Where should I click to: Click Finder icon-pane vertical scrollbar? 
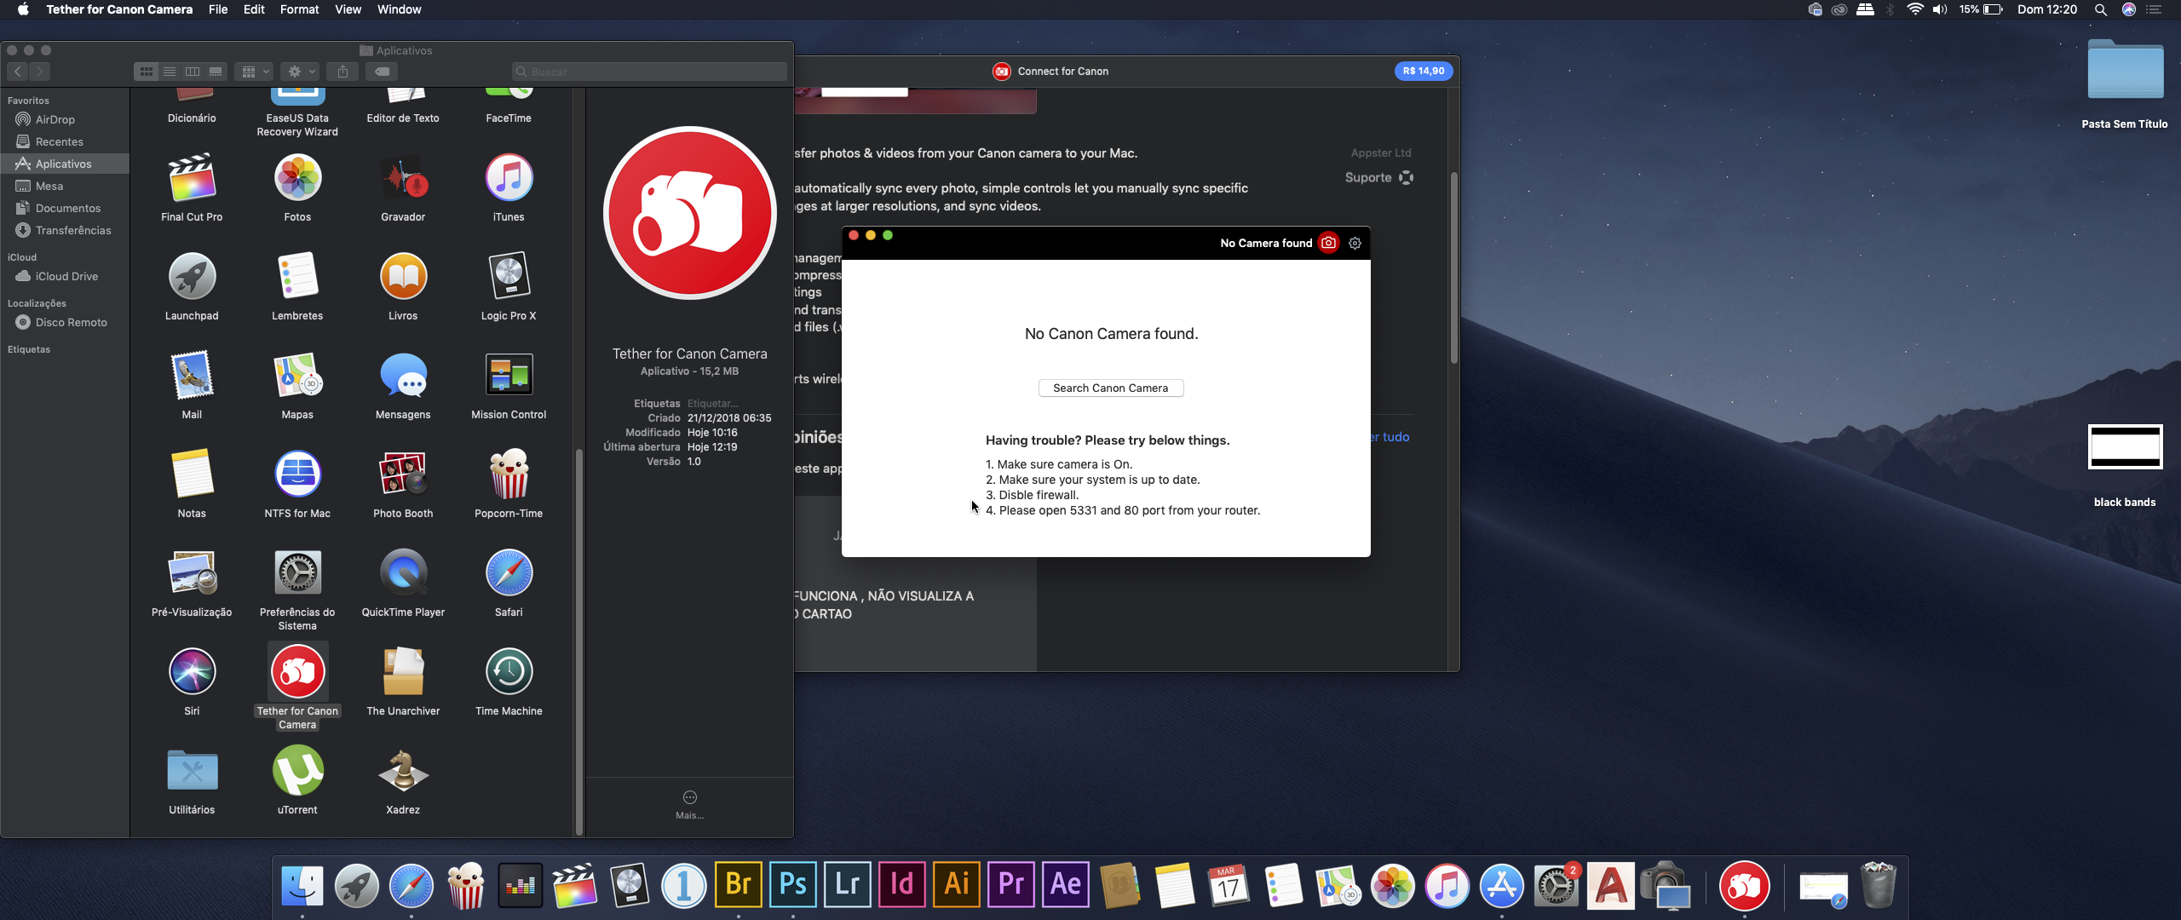pos(579,641)
